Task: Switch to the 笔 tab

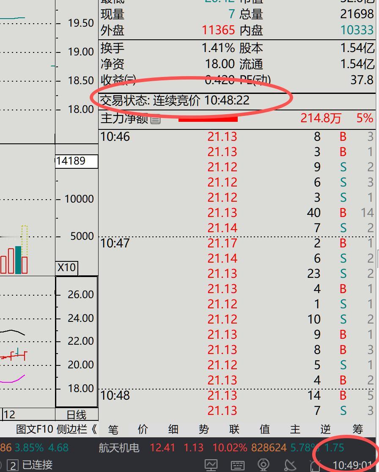Action: click(113, 429)
